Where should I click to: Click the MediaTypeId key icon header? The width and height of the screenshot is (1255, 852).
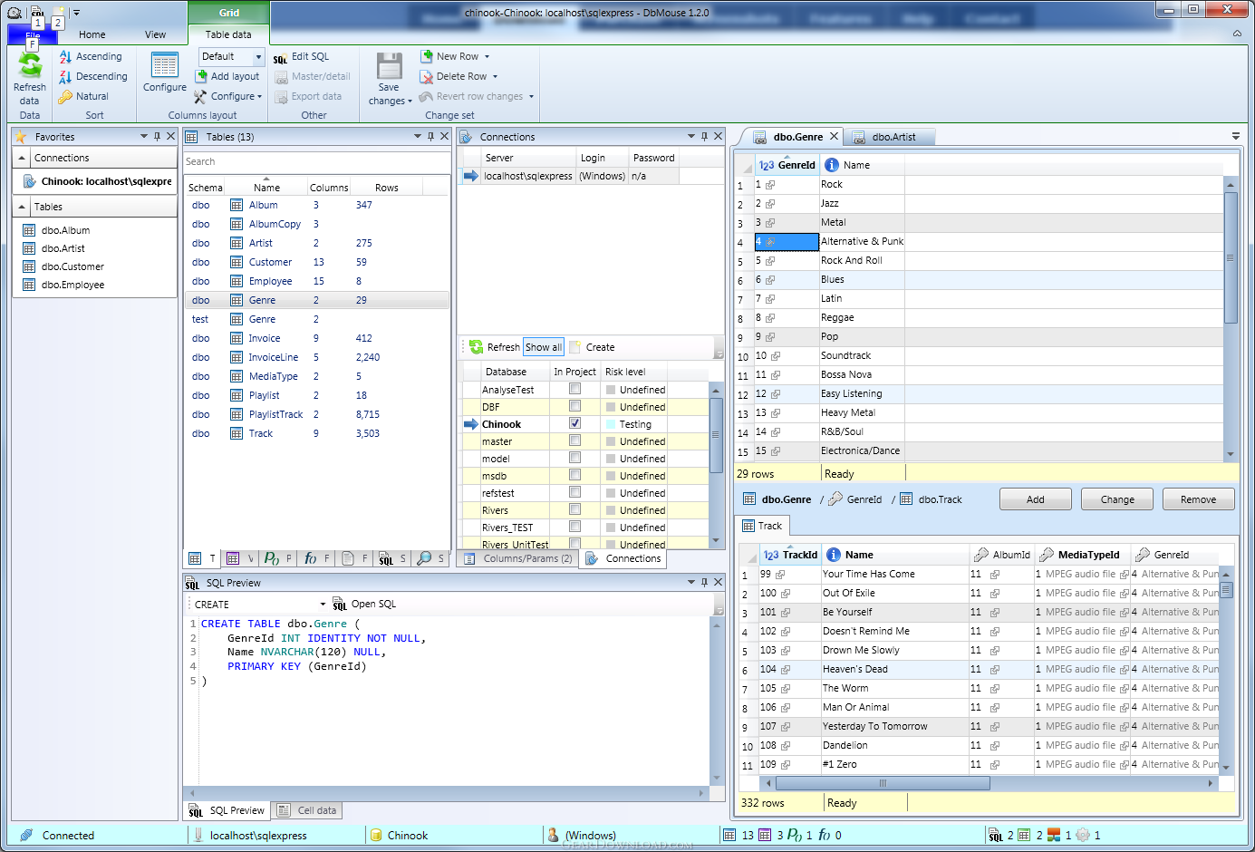click(1047, 555)
